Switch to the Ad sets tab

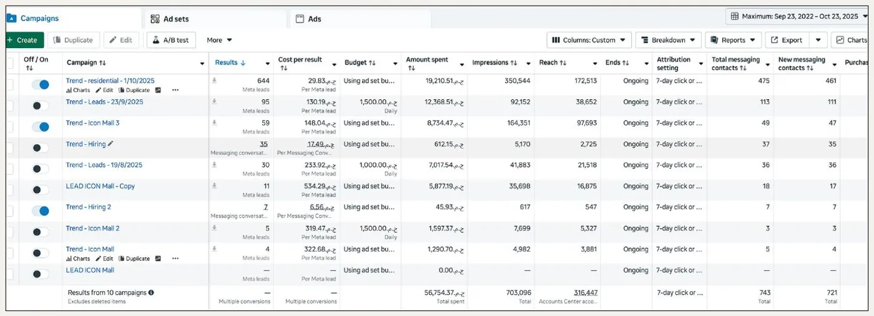215,19
